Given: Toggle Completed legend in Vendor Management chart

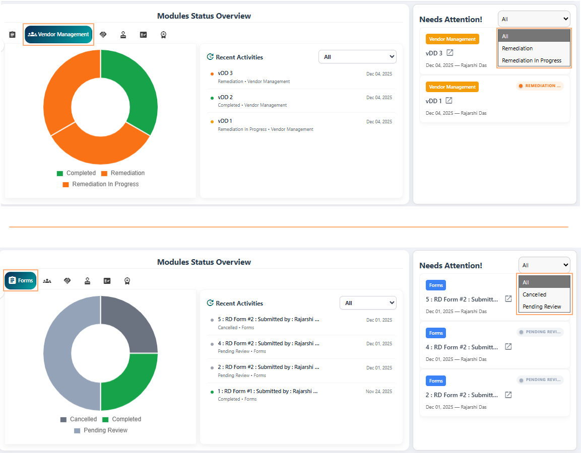Looking at the screenshot, I should pyautogui.click(x=76, y=173).
